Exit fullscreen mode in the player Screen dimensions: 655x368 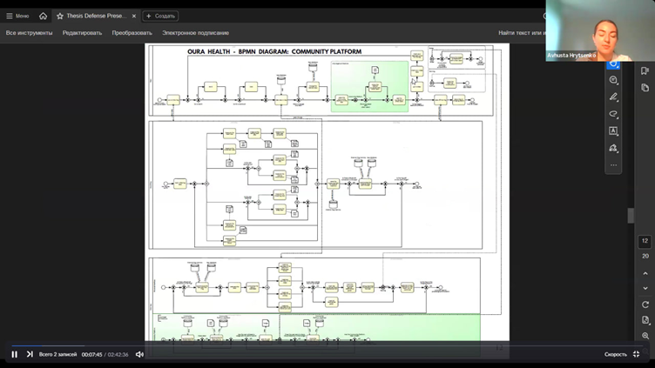coord(636,354)
